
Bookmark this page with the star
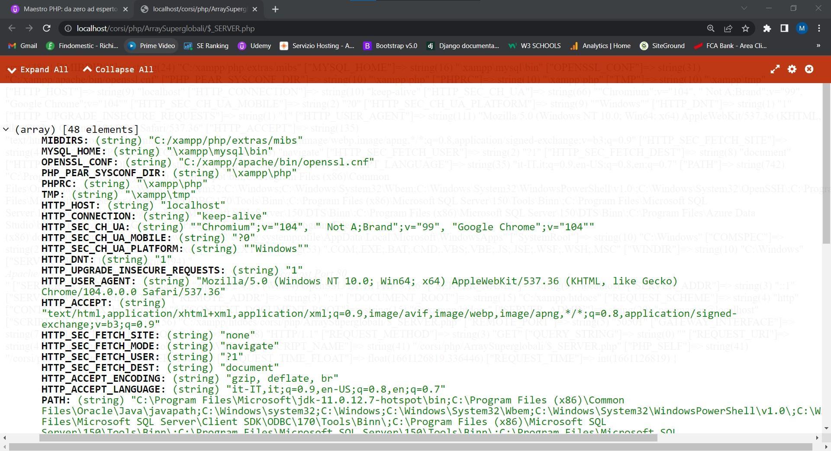[x=745, y=29]
